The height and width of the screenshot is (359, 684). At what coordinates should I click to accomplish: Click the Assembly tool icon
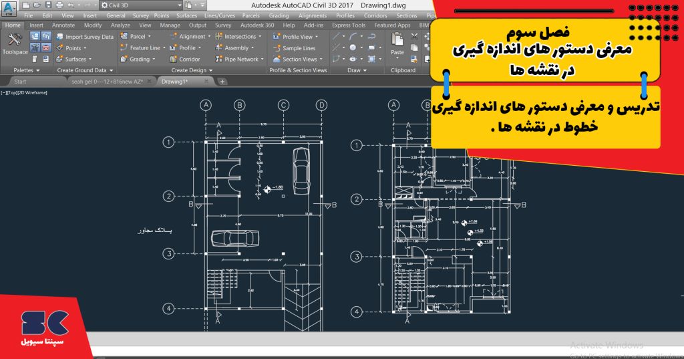click(219, 47)
